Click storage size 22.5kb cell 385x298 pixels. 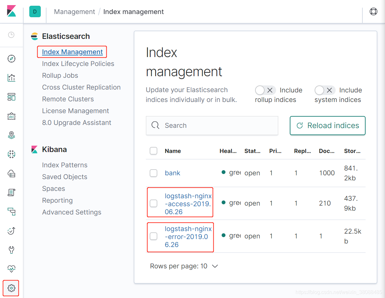(x=353, y=236)
